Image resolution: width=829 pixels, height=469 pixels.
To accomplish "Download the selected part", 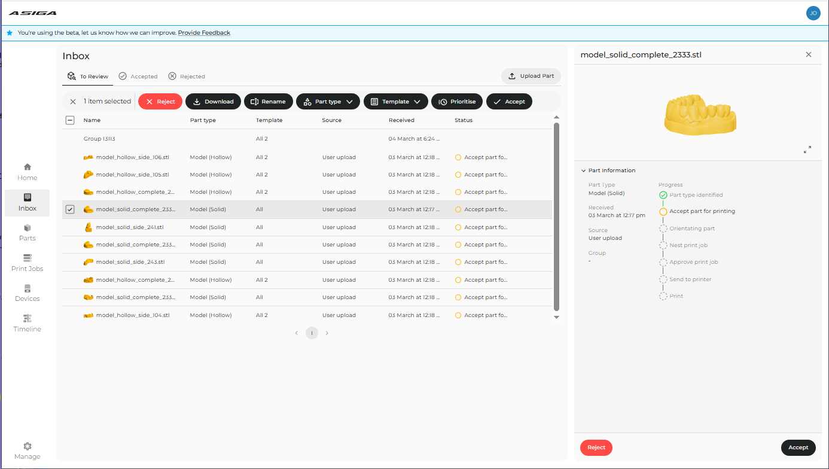I will pos(214,102).
